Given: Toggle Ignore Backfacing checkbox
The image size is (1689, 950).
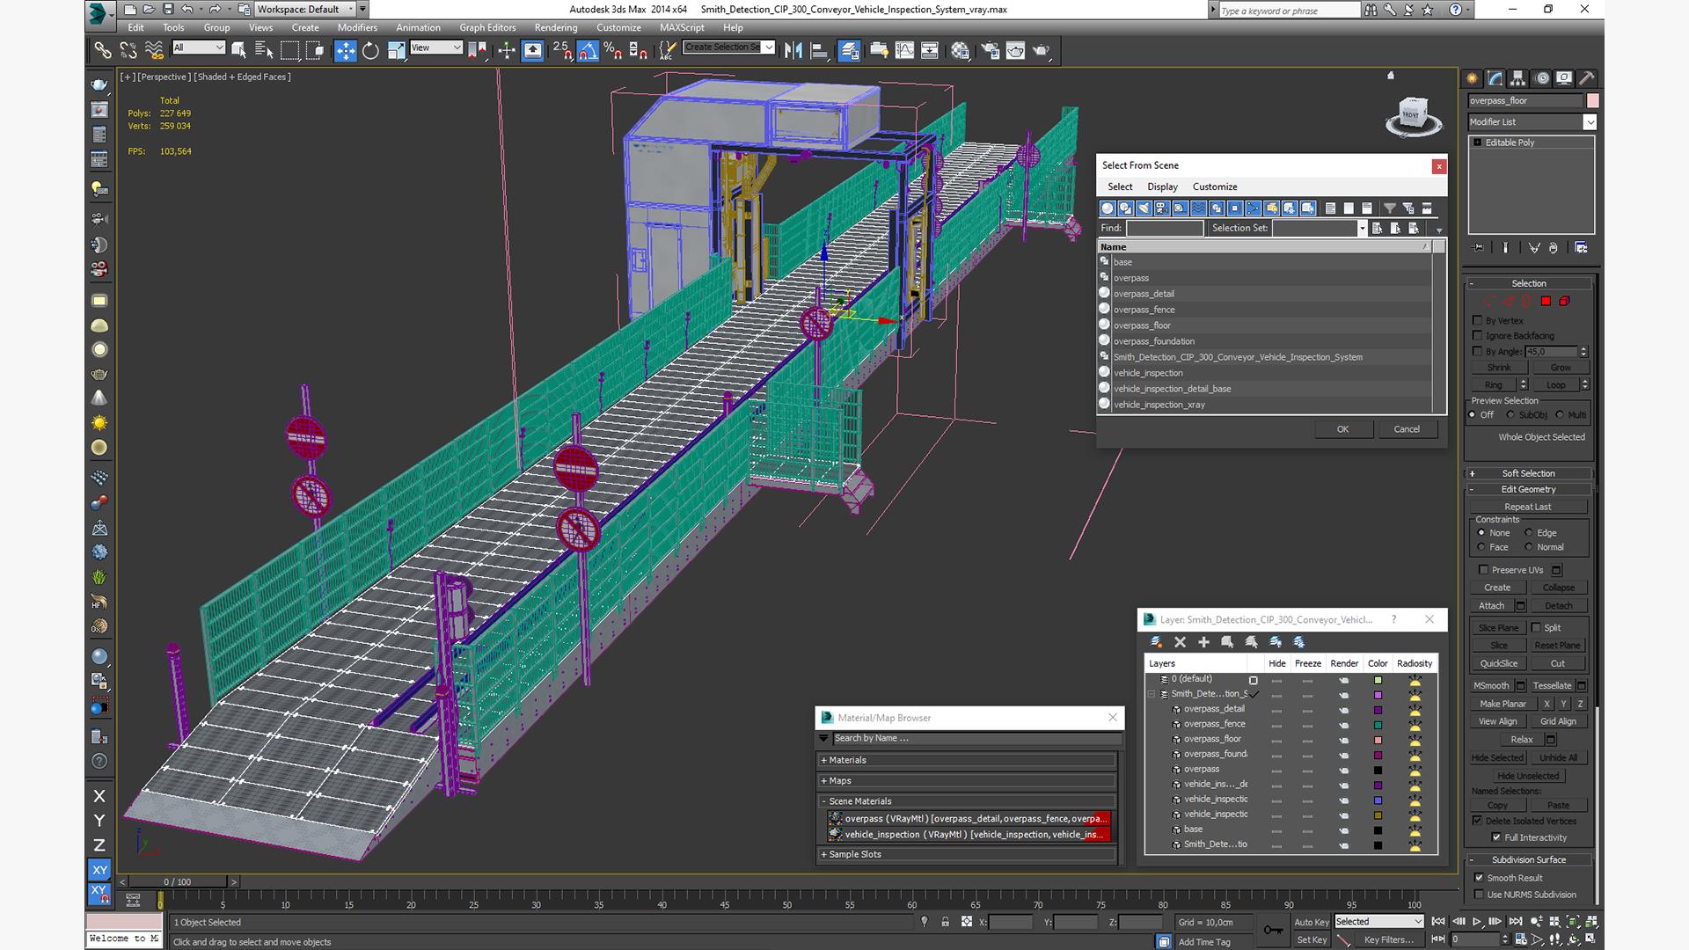Looking at the screenshot, I should click(x=1478, y=335).
